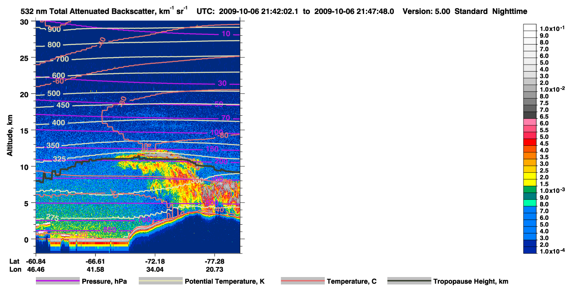Click the '325' potential temperature contour label
The image size is (569, 291).
[60, 159]
